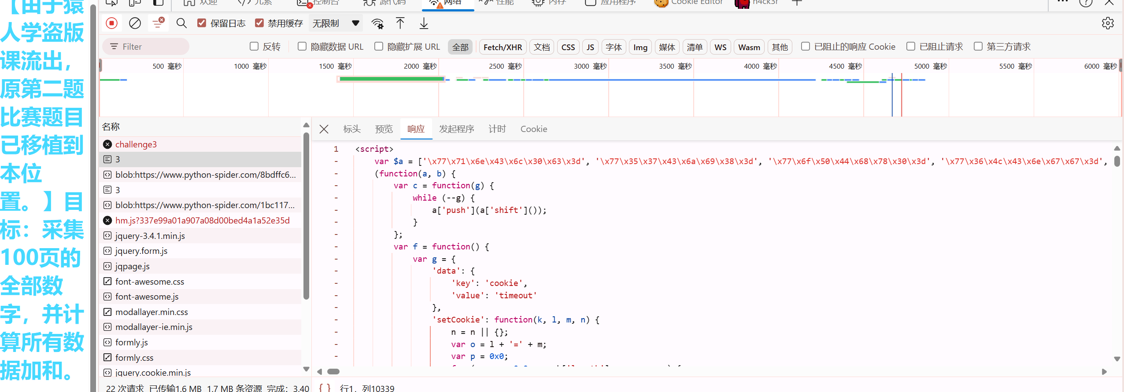
Task: Filter requests by Fetch/XHR
Action: [x=503, y=47]
